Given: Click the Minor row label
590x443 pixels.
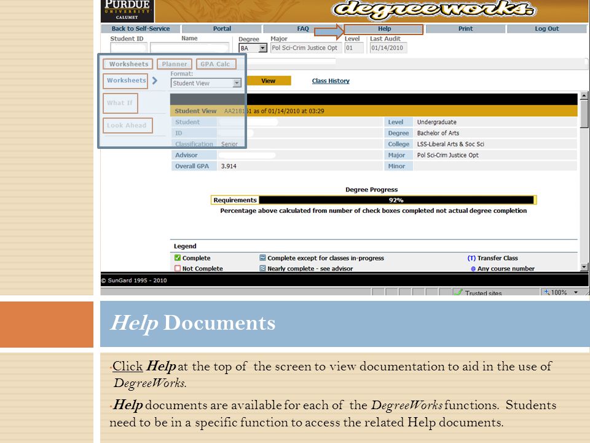Looking at the screenshot, I should (396, 166).
